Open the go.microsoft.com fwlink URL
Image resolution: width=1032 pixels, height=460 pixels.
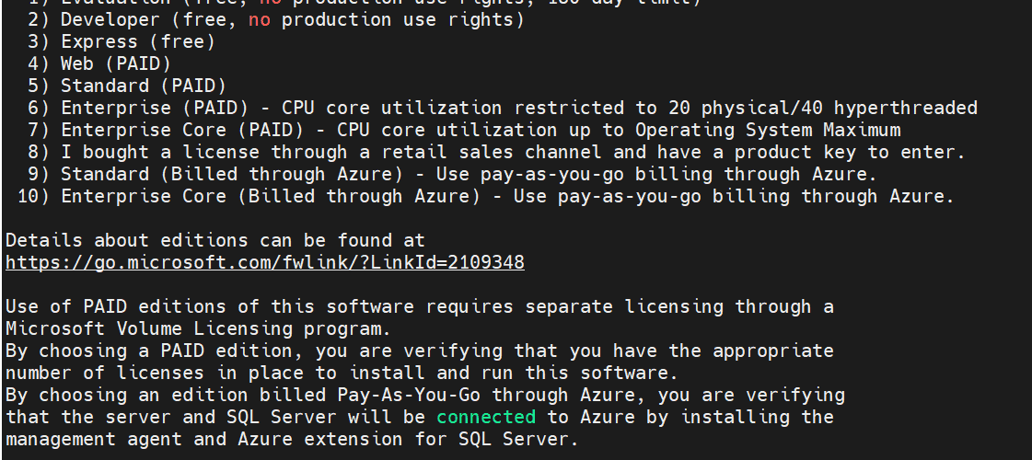click(265, 262)
